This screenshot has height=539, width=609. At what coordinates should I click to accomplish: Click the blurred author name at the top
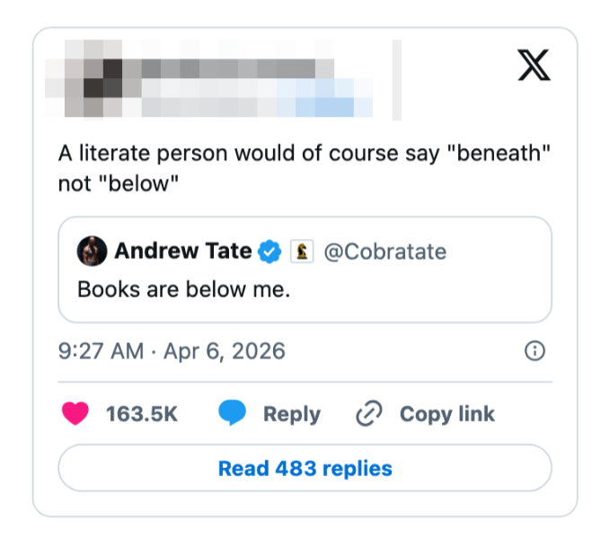[234, 68]
